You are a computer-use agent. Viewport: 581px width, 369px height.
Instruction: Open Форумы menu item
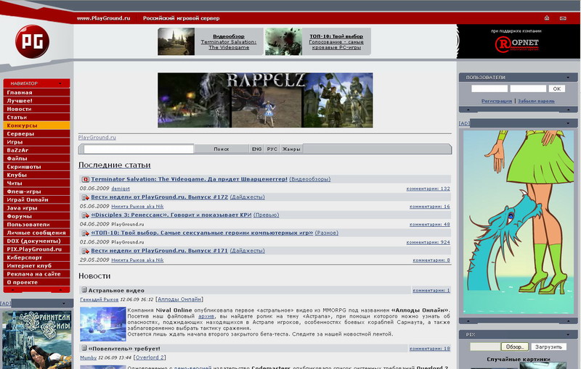pyautogui.click(x=37, y=216)
